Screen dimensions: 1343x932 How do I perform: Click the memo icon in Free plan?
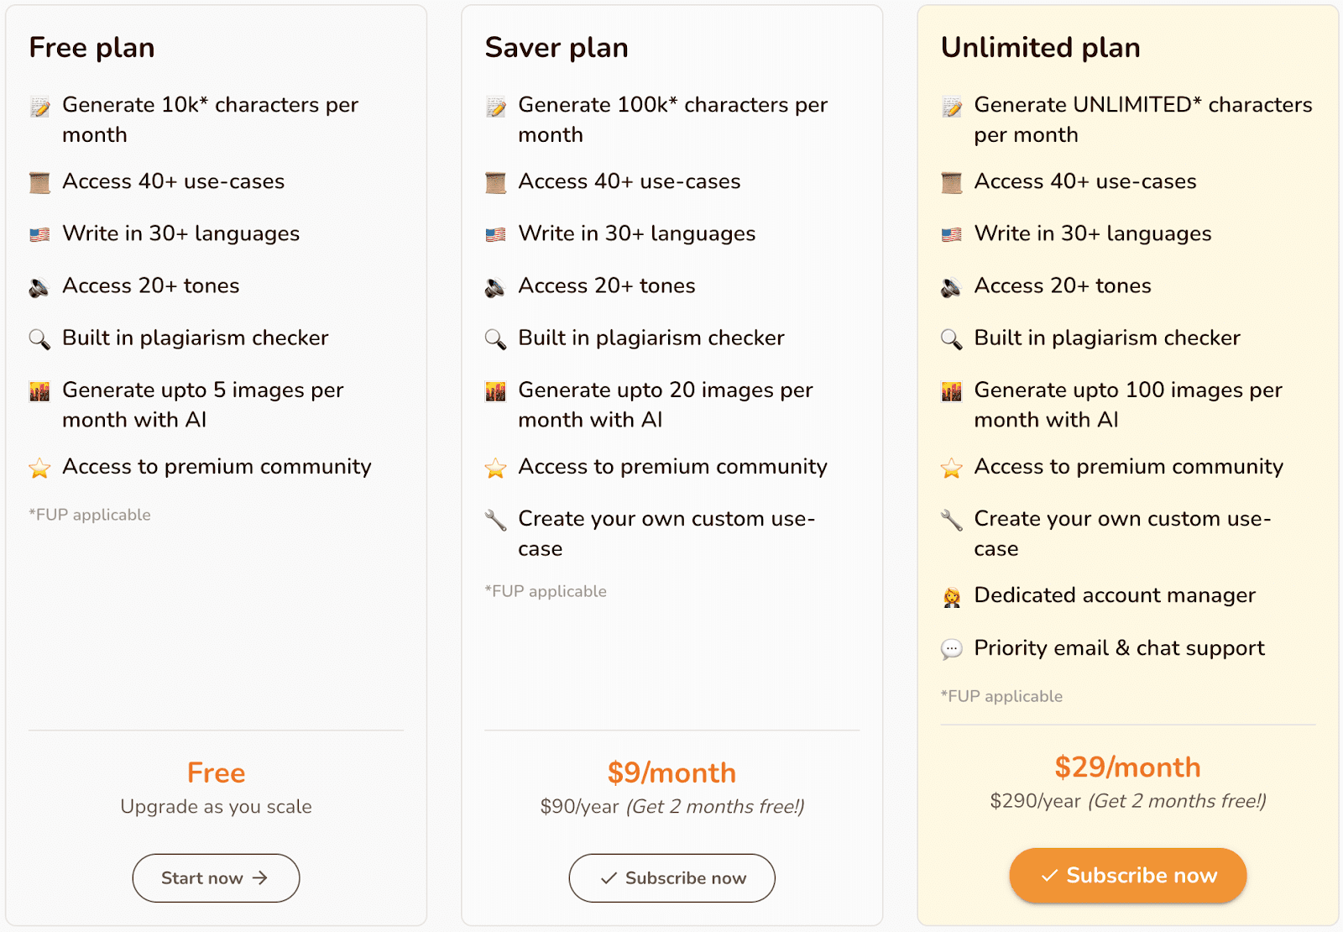coord(39,107)
